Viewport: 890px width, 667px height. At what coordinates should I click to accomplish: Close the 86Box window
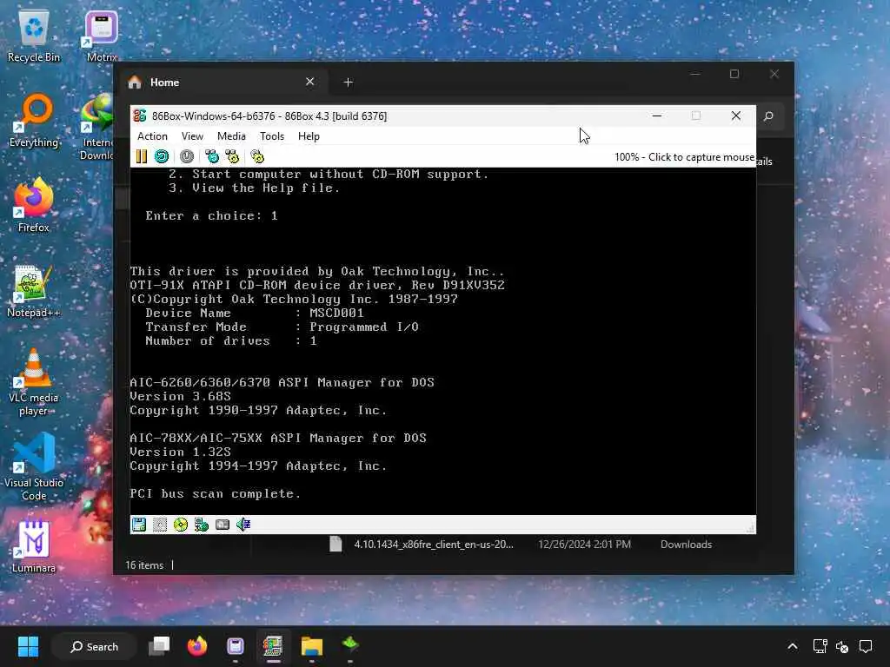click(x=736, y=116)
